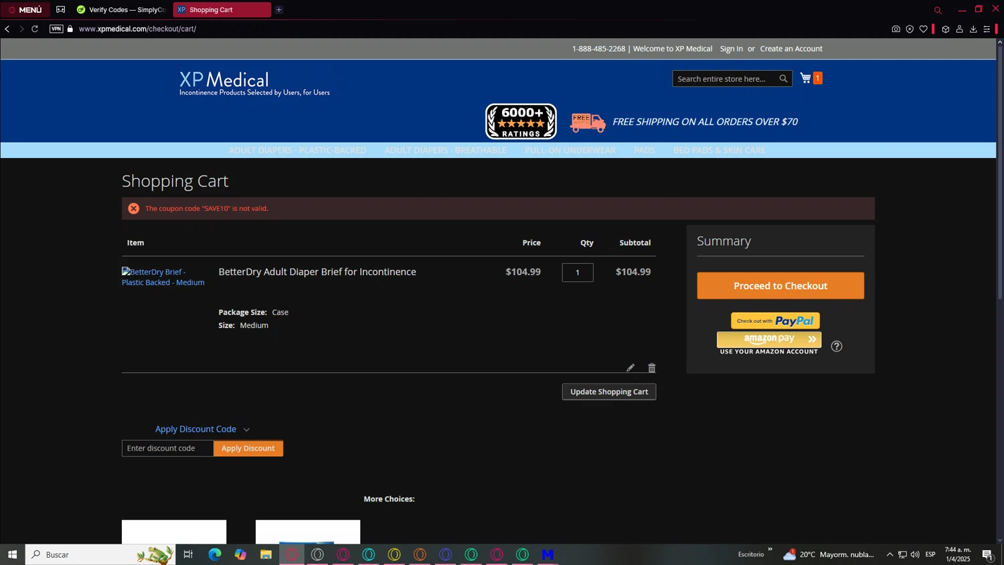The image size is (1004, 565).
Task: Open Adult Diapers - Plastic-Backed menu
Action: [x=297, y=150]
